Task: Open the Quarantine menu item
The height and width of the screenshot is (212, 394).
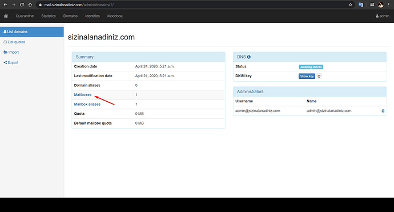Action: click(x=25, y=16)
